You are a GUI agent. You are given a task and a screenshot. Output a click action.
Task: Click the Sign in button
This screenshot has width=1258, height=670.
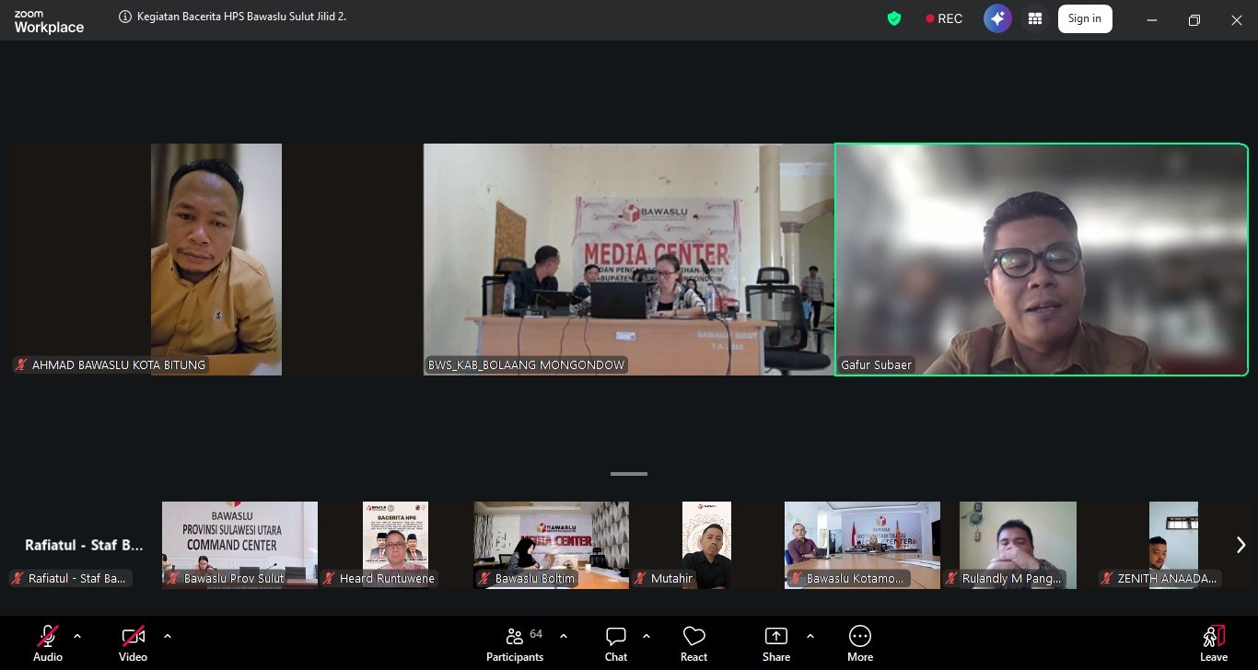[1085, 18]
